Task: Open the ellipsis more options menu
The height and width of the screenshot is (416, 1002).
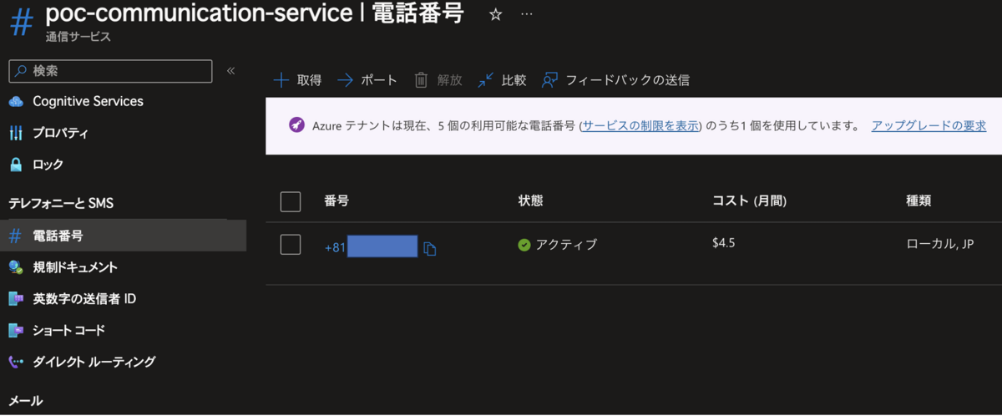Action: pyautogui.click(x=526, y=15)
